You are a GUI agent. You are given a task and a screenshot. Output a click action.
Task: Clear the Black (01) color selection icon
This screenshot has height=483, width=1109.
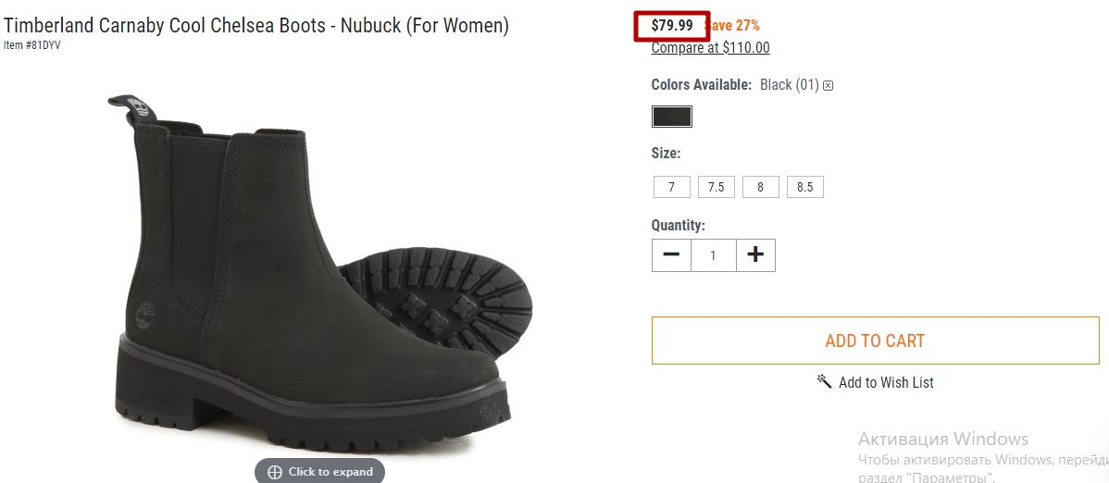(829, 85)
